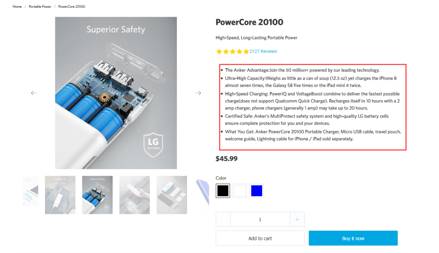Show the previous product image arrow
This screenshot has height=253, width=439.
[x=34, y=93]
